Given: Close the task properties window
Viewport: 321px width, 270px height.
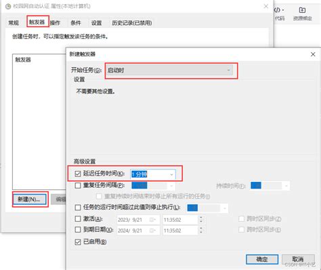Looking at the screenshot, I should pos(266,6).
